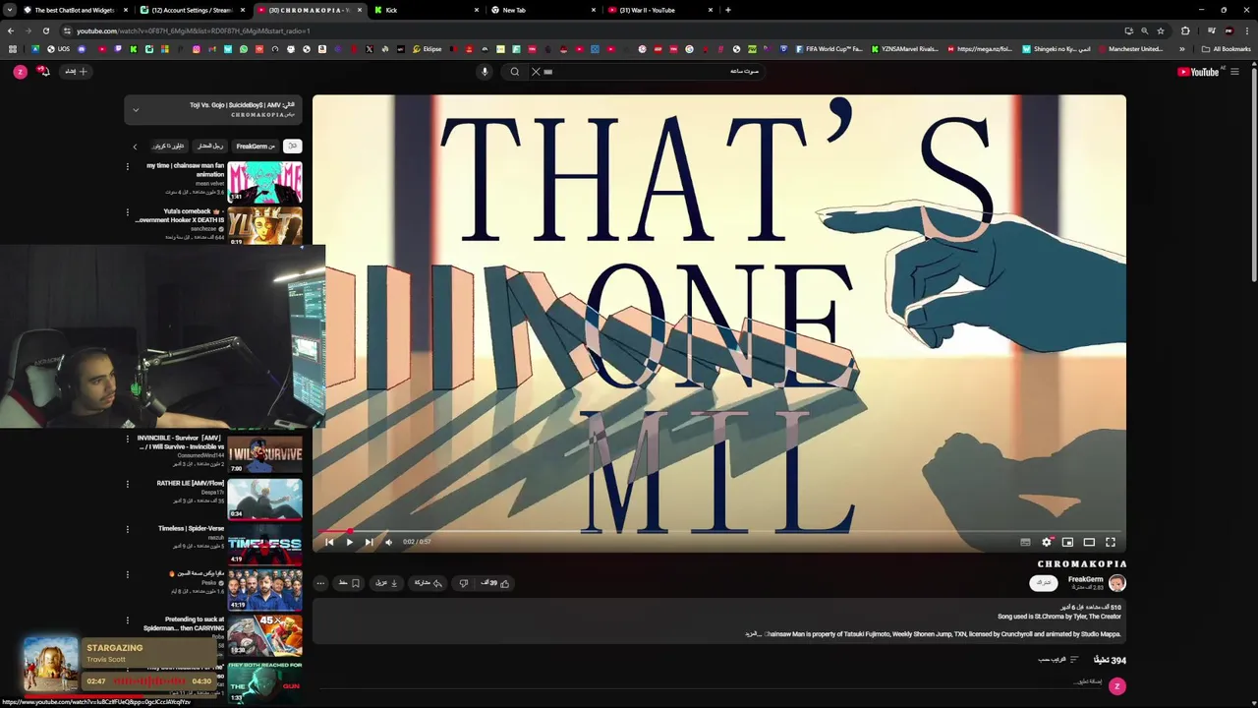The image size is (1258, 708).
Task: Enter fullscreen on the video
Action: point(1111,542)
